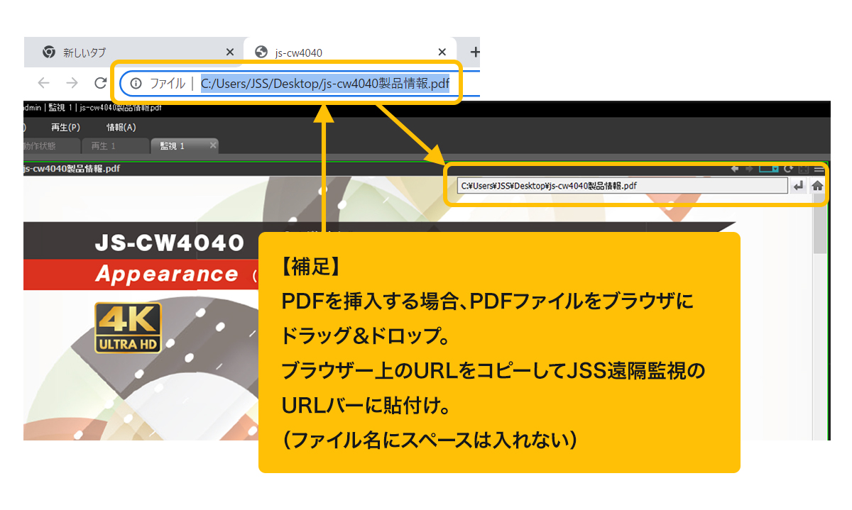This screenshot has width=852, height=510.
Task: Switch to the 新しいタブ browser tab
Action: pos(134,52)
